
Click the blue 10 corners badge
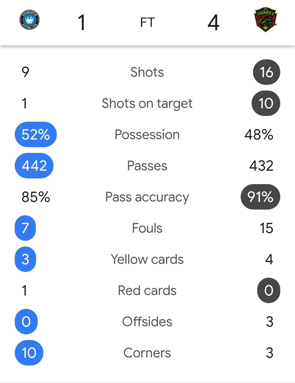(29, 353)
